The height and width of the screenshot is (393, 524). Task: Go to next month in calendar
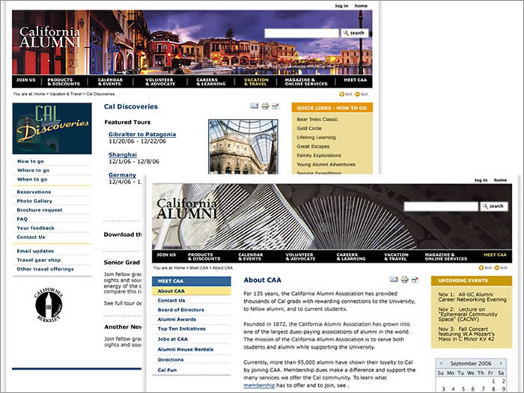(x=501, y=363)
